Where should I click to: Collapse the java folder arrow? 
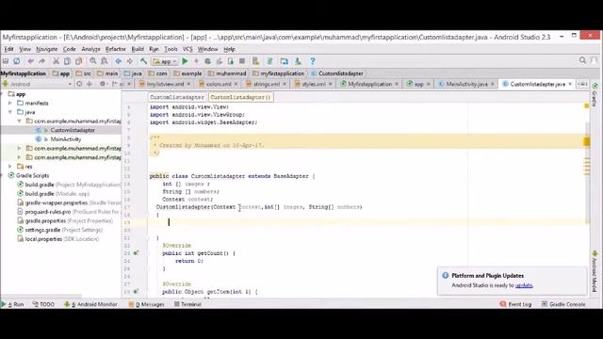10,112
